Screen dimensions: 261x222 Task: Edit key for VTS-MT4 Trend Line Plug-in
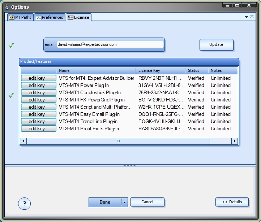[x=39, y=122]
